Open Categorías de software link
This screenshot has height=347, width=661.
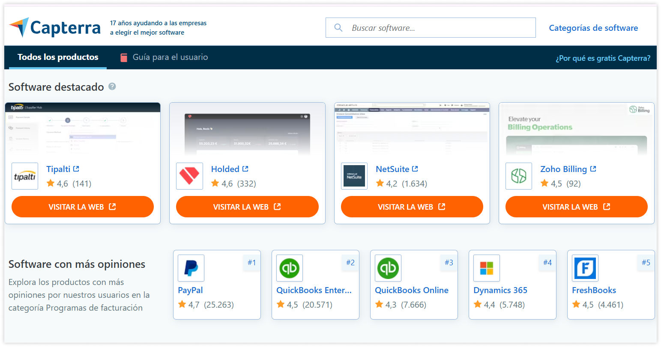coord(593,28)
